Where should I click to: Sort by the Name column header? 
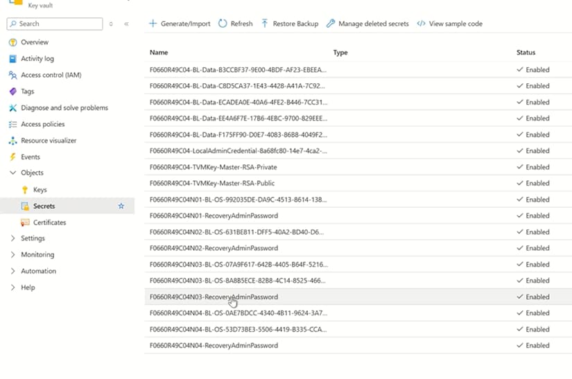[159, 53]
